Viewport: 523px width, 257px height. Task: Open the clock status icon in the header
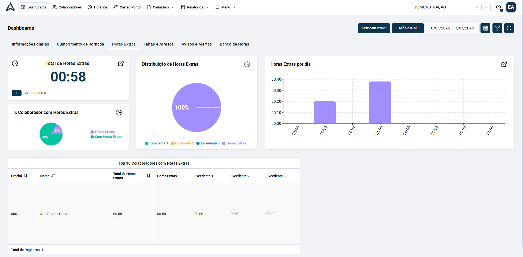[x=498, y=7]
